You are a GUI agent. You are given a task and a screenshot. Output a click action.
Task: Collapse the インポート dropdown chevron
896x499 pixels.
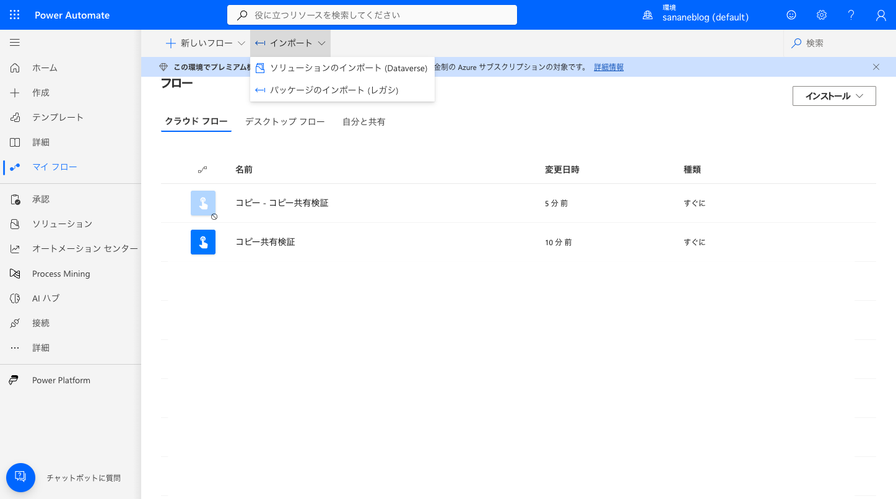pyautogui.click(x=322, y=43)
